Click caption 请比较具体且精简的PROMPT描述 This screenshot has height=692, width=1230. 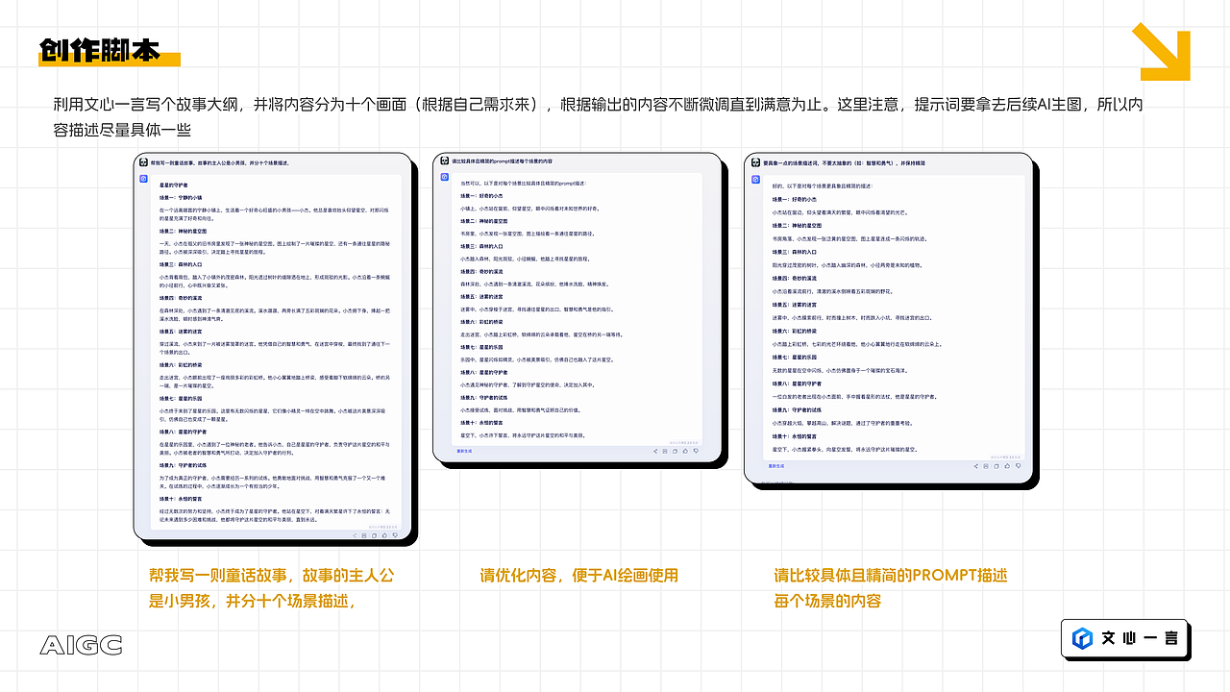(x=891, y=576)
